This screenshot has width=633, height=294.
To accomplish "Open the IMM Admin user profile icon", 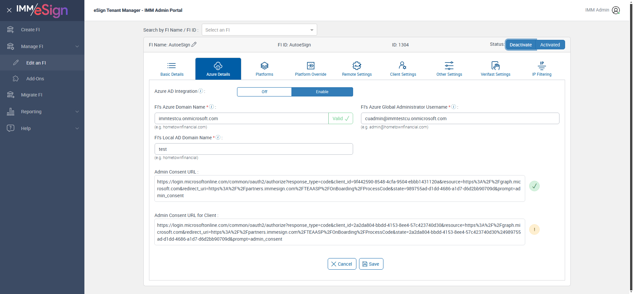I will coord(616,10).
